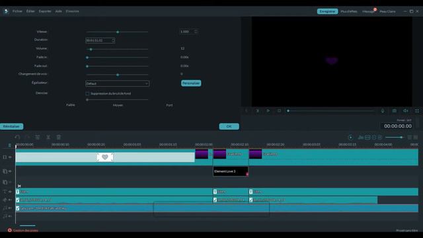Viewport: 423px width, 238px height.
Task: Click the timeline playhead at 00:00:00:00
Action: coord(16,146)
